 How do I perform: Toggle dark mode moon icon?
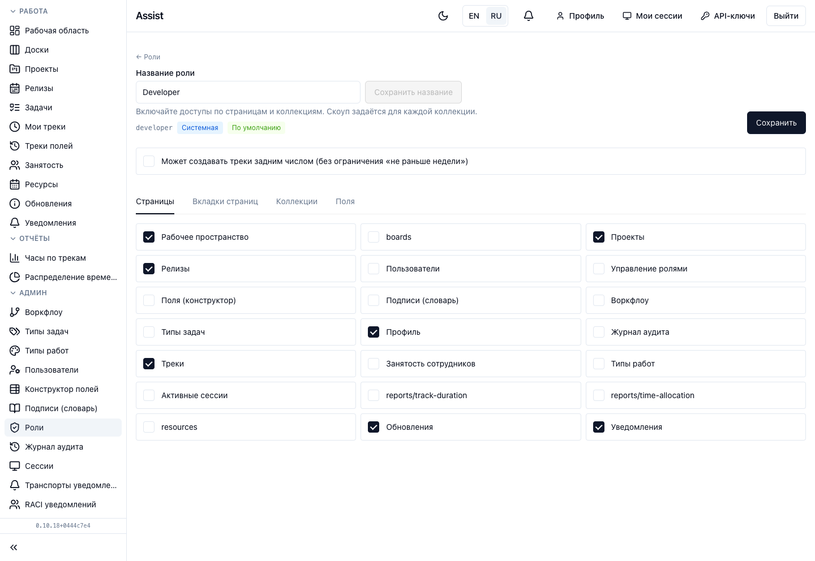(443, 16)
